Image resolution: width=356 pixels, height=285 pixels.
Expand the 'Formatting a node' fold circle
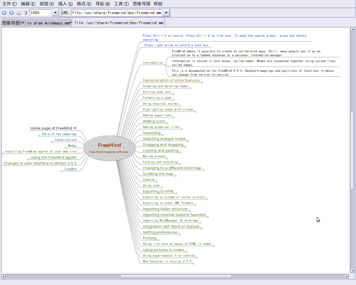[174, 100]
